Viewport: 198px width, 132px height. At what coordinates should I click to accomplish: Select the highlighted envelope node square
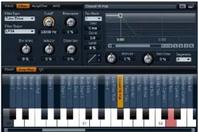click(120, 15)
